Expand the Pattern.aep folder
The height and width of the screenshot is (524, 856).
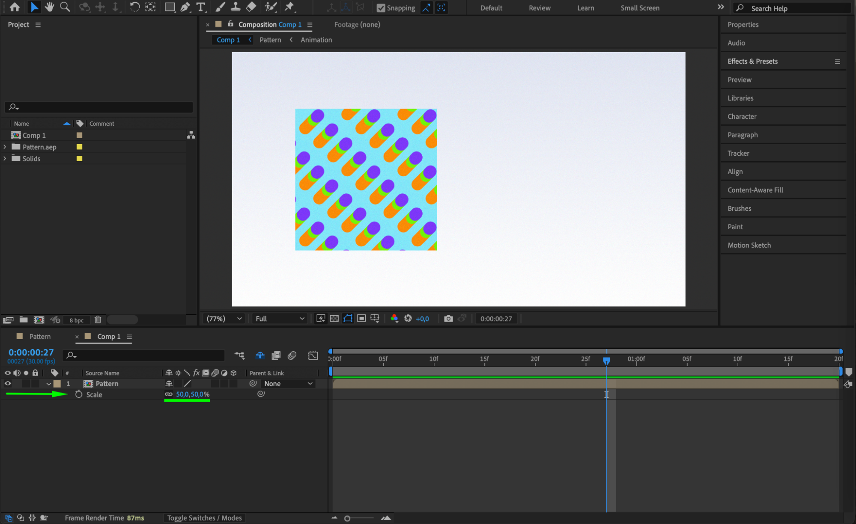(5, 147)
